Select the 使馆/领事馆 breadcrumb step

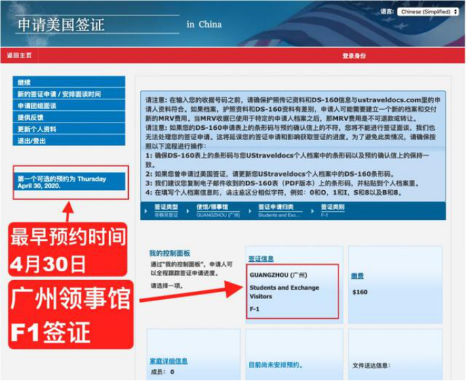pos(213,210)
